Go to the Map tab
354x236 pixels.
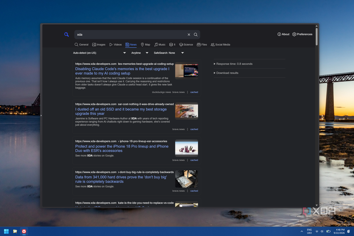coord(145,45)
